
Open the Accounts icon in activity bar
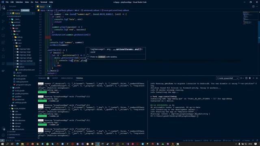[x=3, y=129]
